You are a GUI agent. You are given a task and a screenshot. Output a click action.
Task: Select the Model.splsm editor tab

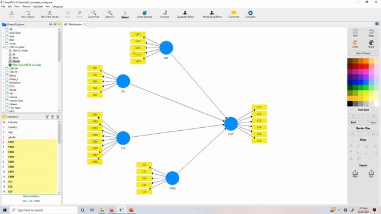[75, 24]
